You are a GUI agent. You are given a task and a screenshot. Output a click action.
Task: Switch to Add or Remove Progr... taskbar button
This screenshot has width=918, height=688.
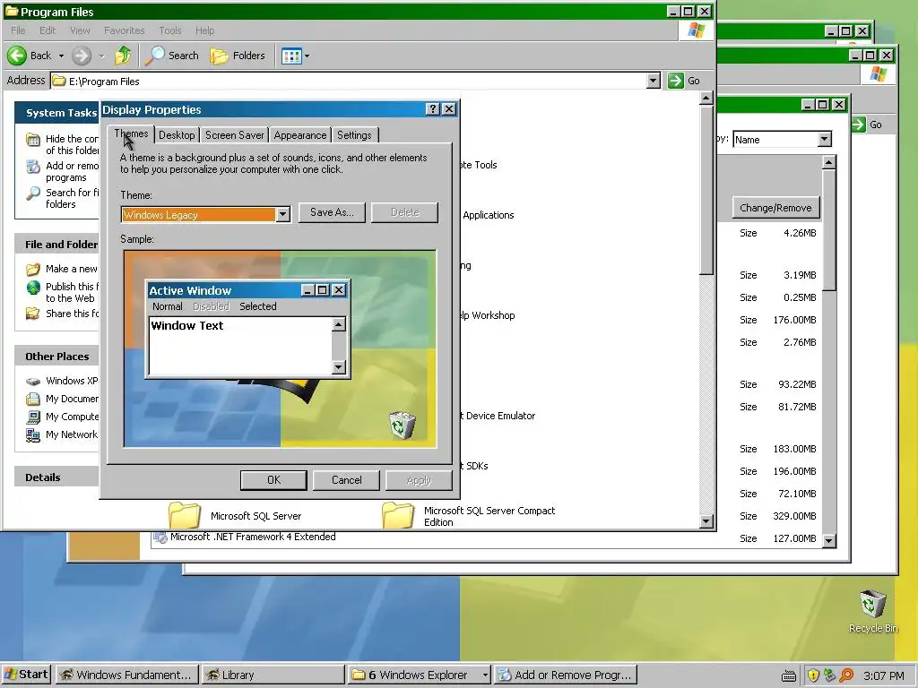(565, 675)
